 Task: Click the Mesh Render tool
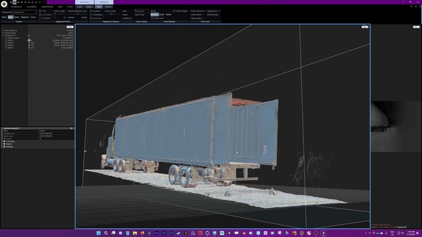click(x=212, y=14)
